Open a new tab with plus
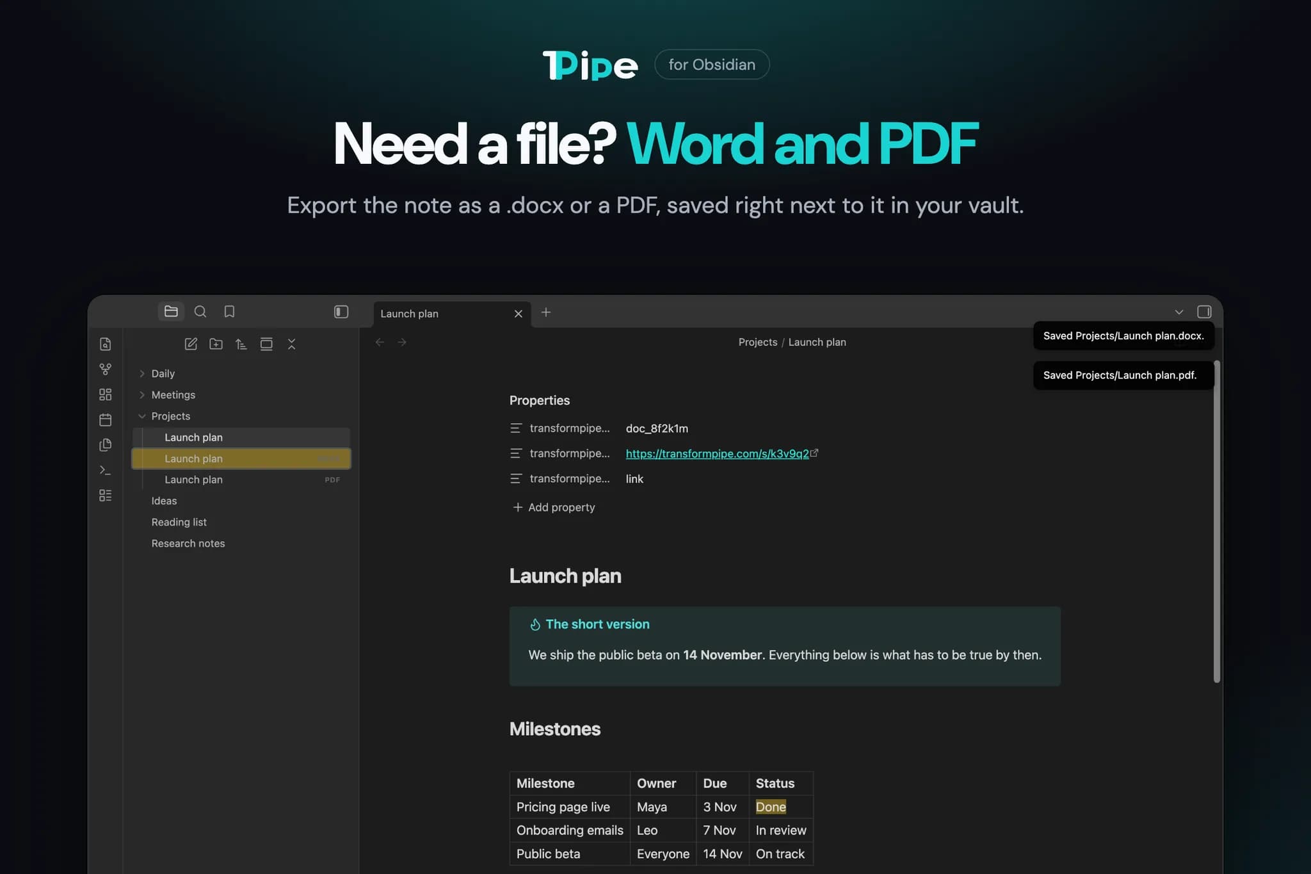This screenshot has height=874, width=1311. click(546, 312)
